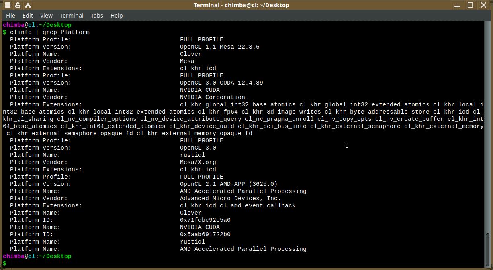Click the empty prompt line at the bottom
The width and height of the screenshot is (493, 270).
pos(243,263)
